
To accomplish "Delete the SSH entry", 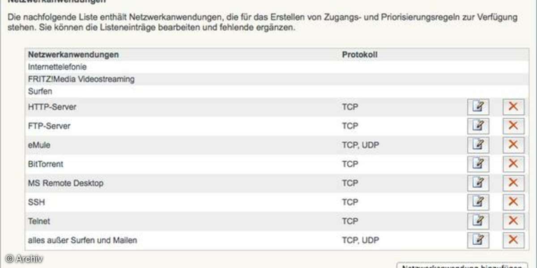I will click(x=513, y=202).
